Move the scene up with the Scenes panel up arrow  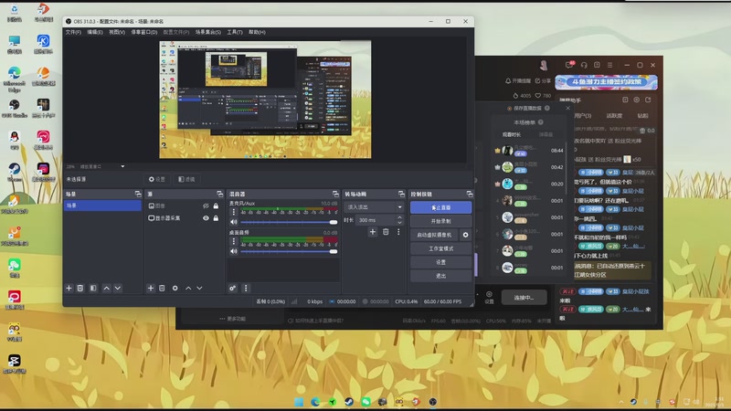click(x=106, y=288)
